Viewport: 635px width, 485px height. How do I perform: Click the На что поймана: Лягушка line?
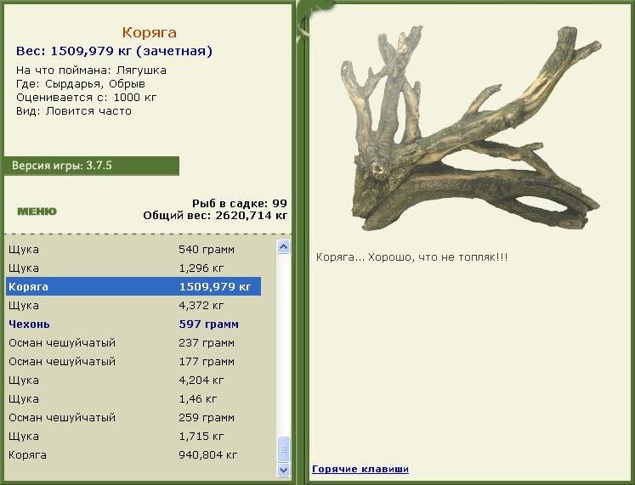pyautogui.click(x=91, y=70)
